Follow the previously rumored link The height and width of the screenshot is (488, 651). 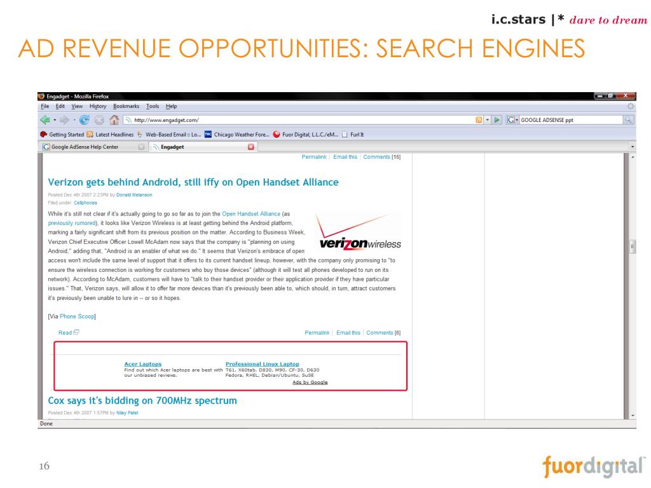pyautogui.click(x=72, y=223)
